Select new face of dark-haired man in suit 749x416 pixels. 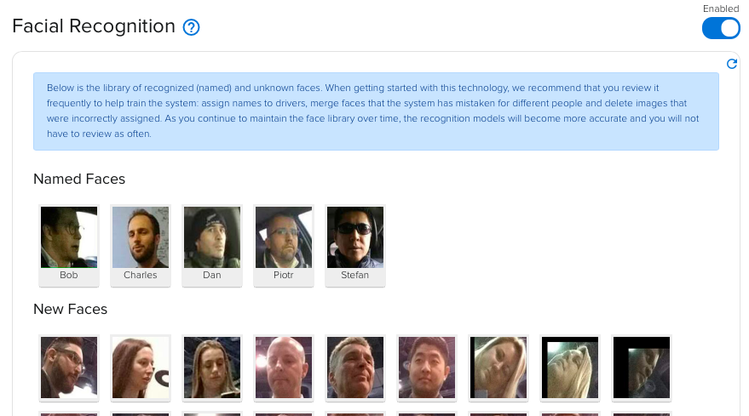[x=427, y=368]
